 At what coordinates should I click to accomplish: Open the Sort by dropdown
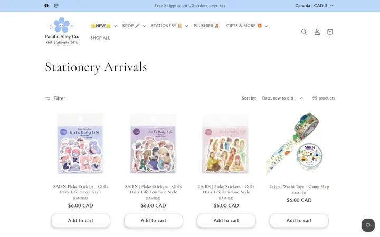click(x=282, y=98)
